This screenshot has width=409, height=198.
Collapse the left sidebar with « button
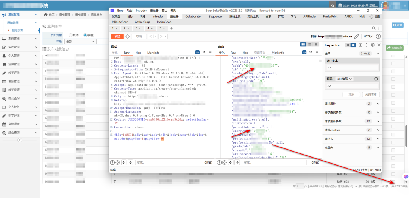20,140
